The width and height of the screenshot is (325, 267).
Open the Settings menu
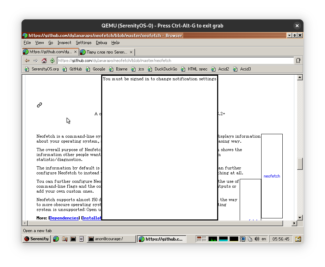(84, 43)
